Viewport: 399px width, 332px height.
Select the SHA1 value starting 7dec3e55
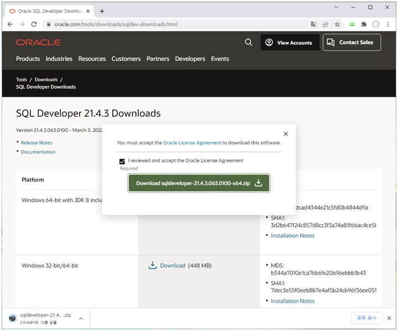tap(324, 291)
